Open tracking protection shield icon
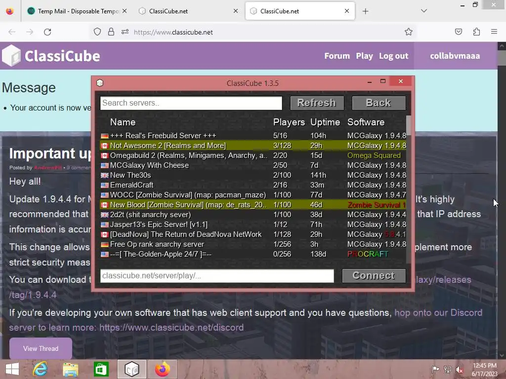The image size is (506, 379). click(97, 32)
